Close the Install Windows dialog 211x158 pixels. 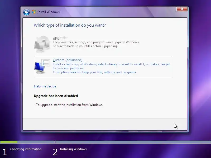182,9
